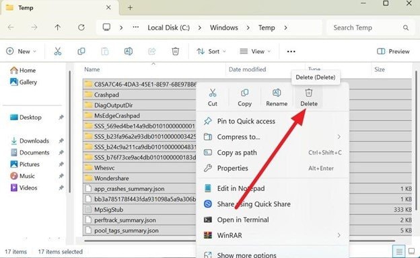The height and width of the screenshot is (258, 420).
Task: Select Pin to Quick access
Action: pos(273,122)
